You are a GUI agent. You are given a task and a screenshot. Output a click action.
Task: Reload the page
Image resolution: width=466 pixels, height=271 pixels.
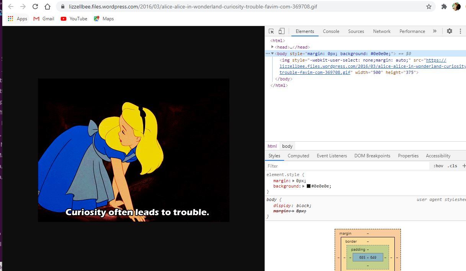pos(35,7)
